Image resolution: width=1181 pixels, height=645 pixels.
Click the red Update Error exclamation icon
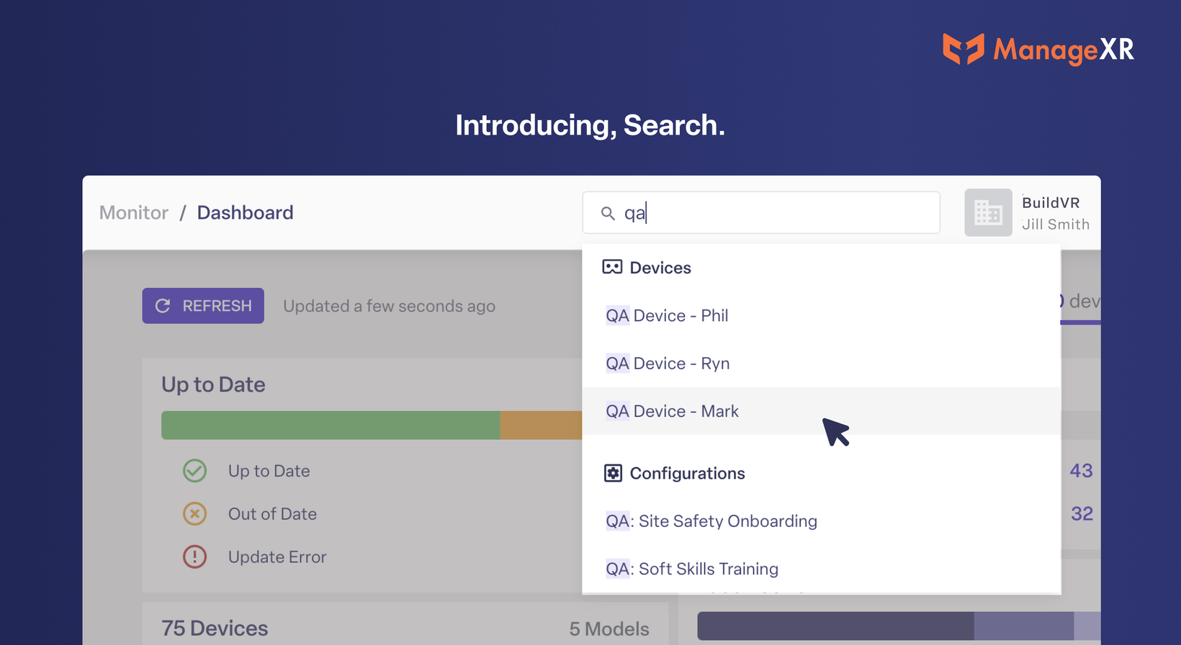[194, 557]
